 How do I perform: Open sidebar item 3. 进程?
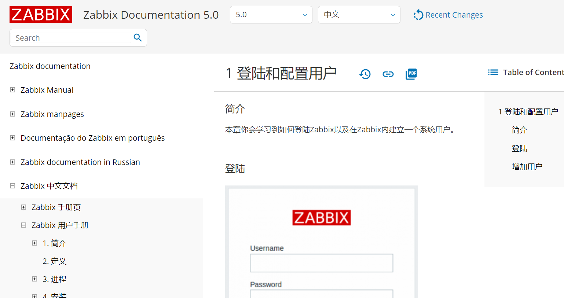54,279
